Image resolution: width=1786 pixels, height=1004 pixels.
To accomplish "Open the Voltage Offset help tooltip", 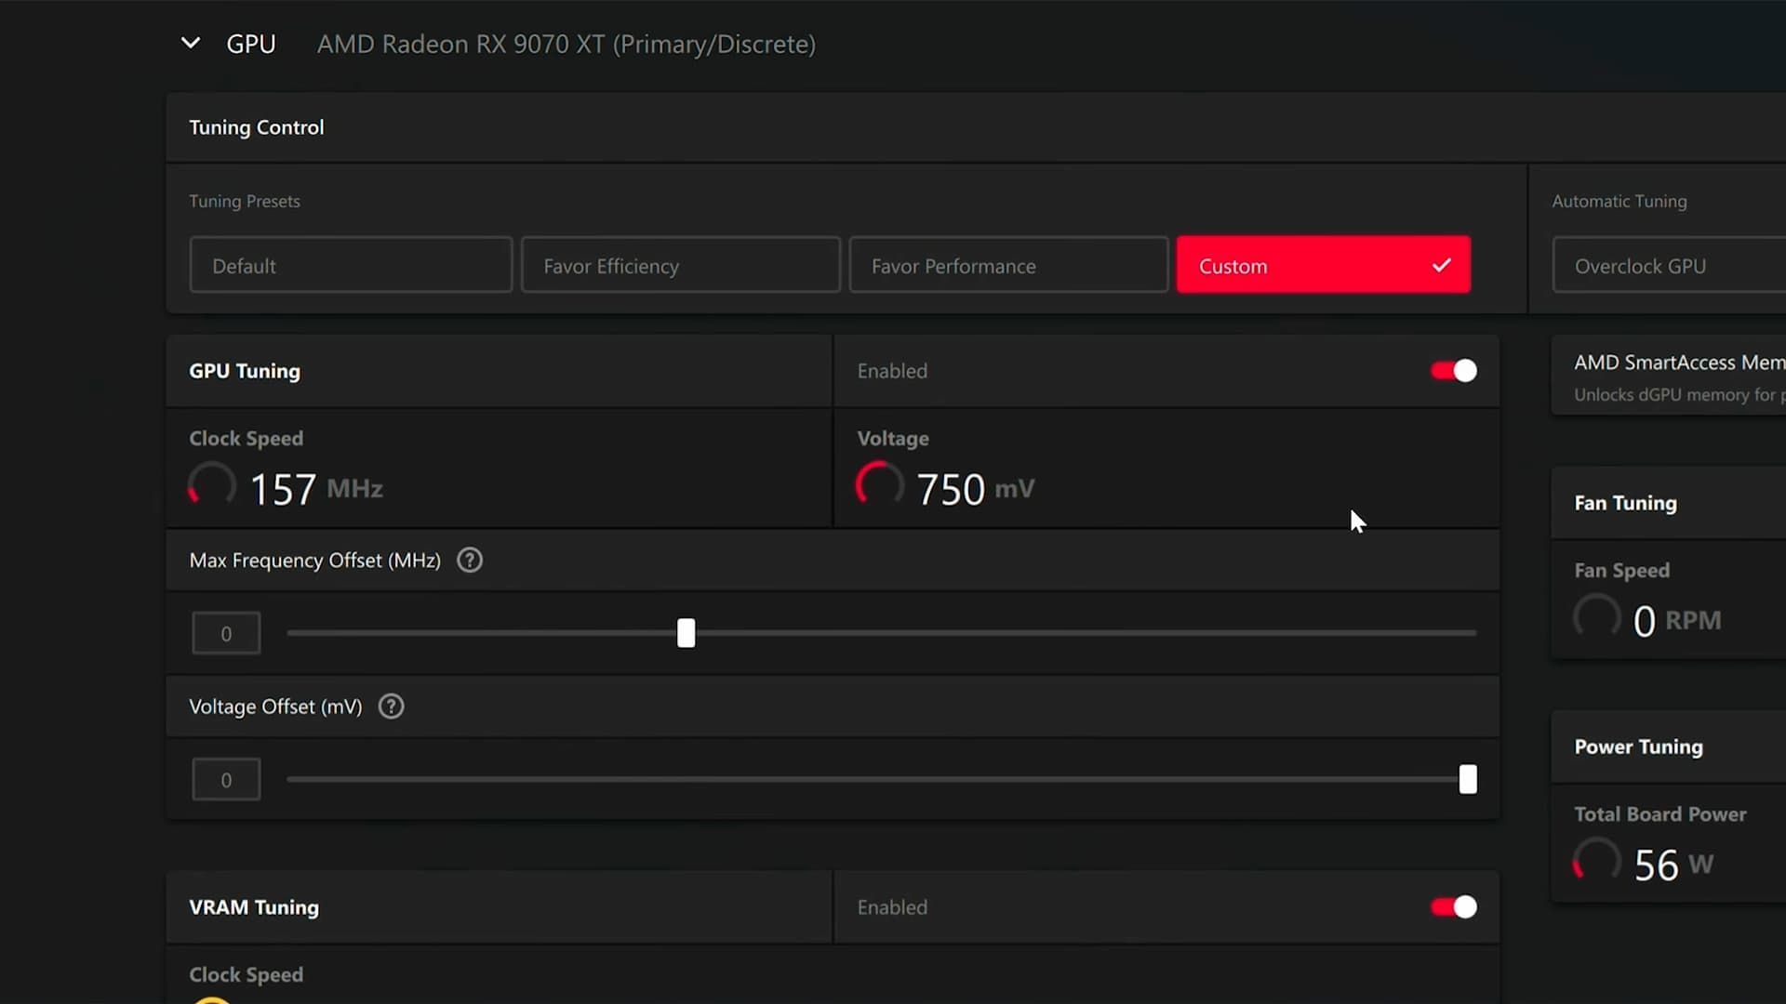I will (390, 707).
